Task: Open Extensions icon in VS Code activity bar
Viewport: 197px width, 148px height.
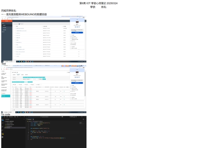Action: (3, 134)
